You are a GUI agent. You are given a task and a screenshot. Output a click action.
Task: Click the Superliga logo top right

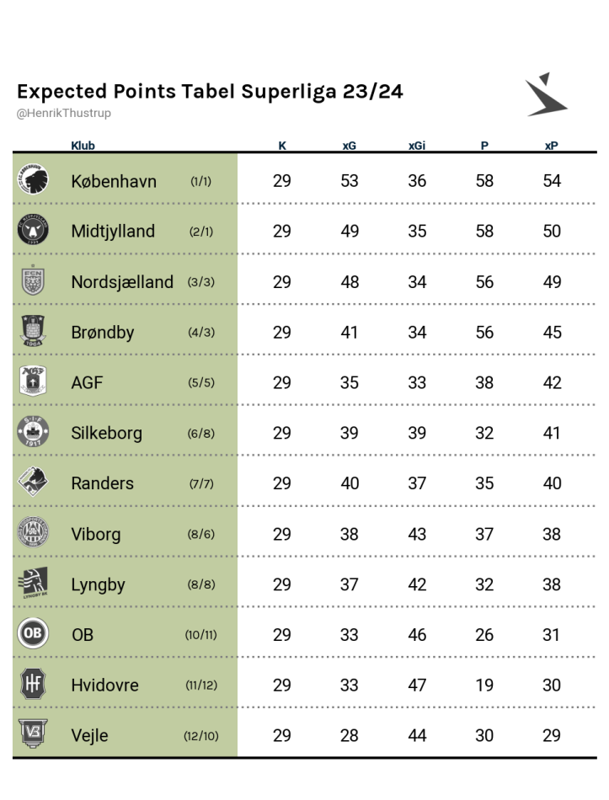[546, 94]
